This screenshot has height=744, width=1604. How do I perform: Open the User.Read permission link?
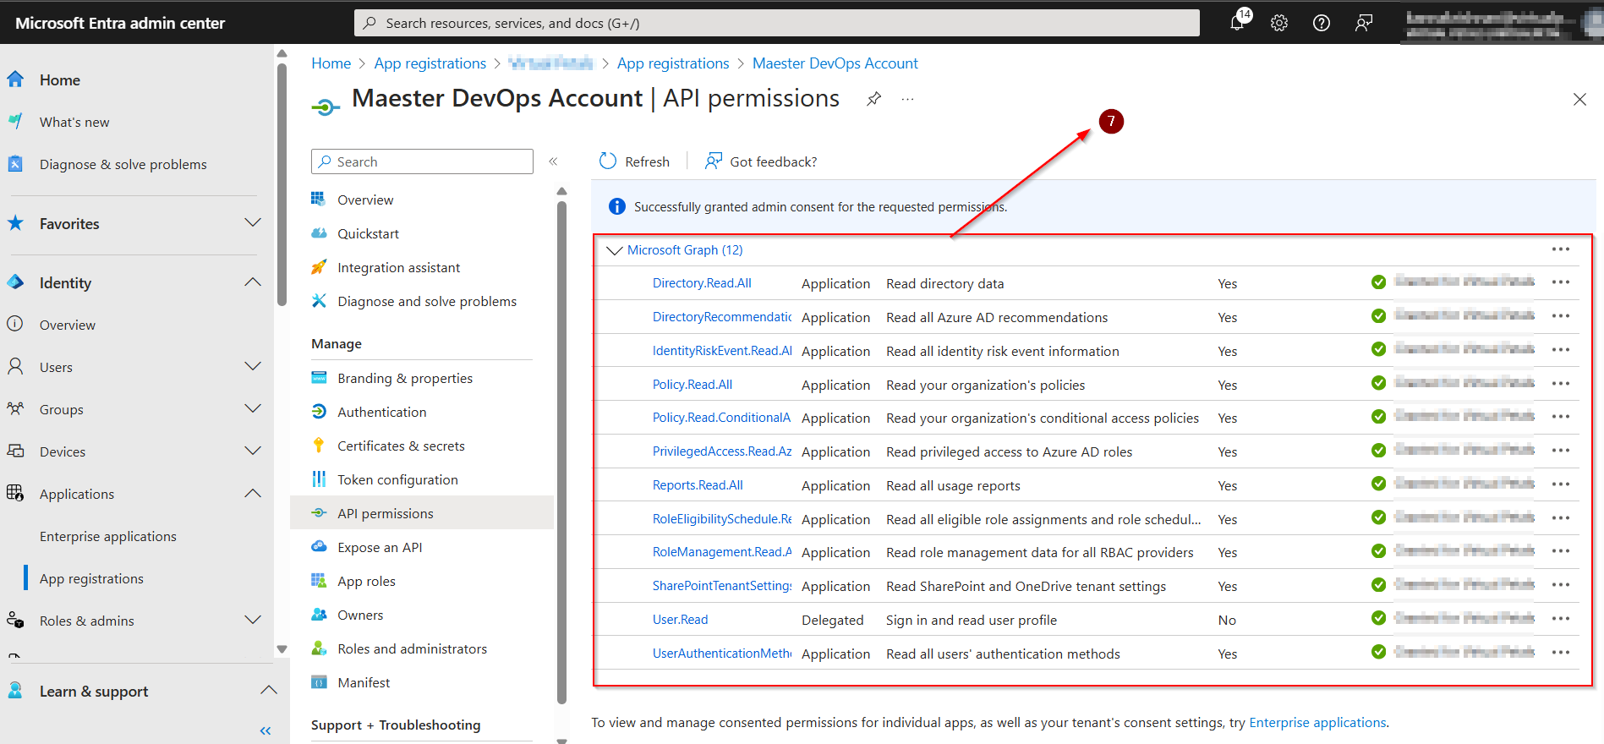681,620
